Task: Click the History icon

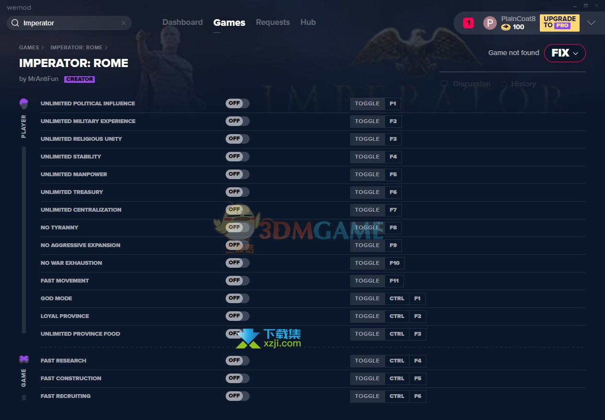Action: (x=503, y=84)
